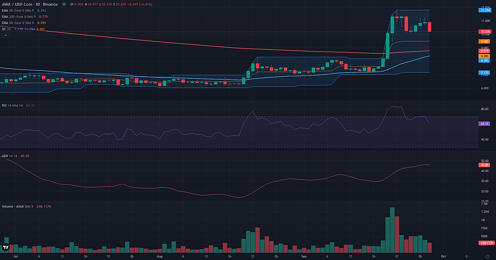Click the Sep label on the time axis

click(x=304, y=256)
